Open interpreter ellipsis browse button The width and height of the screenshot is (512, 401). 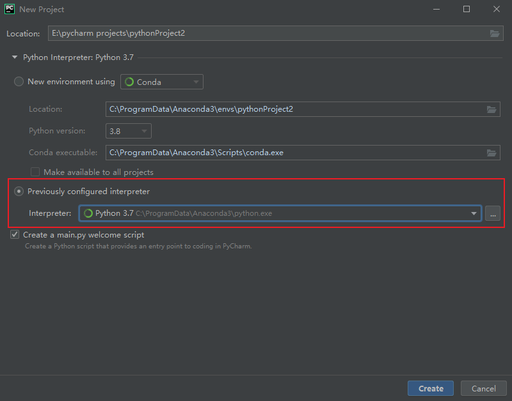(493, 213)
